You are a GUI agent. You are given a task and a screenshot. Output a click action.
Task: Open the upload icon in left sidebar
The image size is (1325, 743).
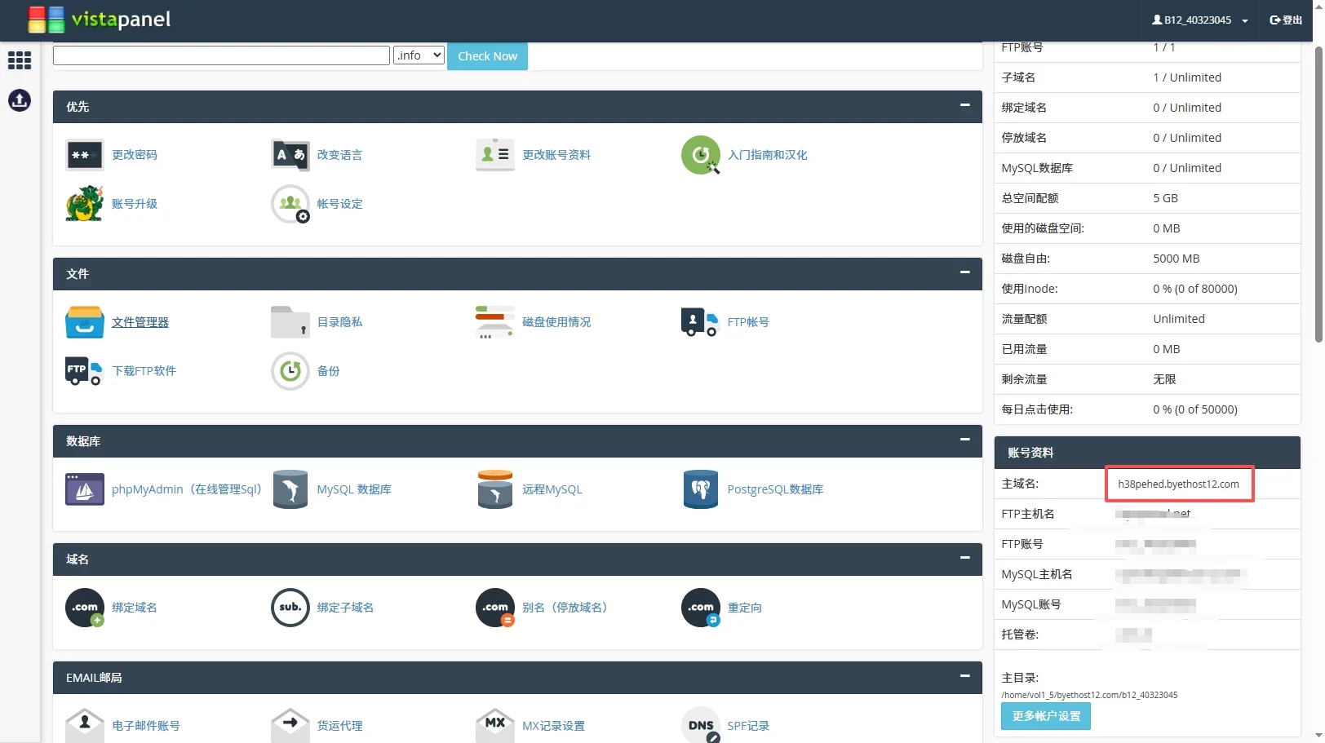[20, 100]
